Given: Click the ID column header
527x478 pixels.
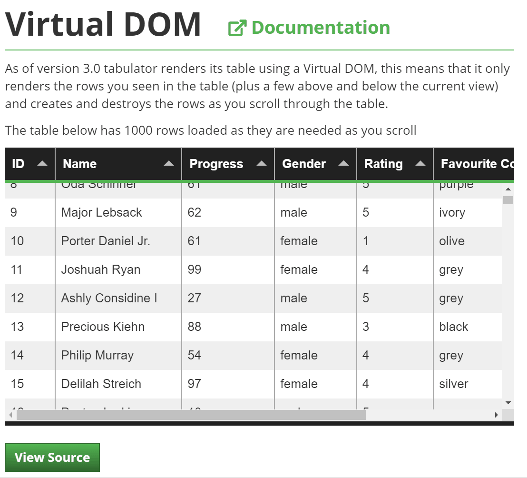Looking at the screenshot, I should click(x=30, y=164).
